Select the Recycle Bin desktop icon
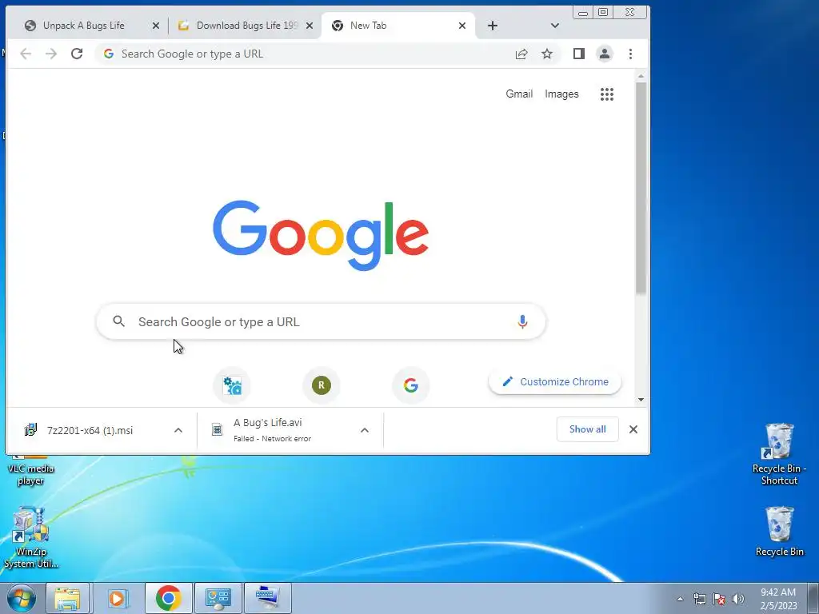Image resolution: width=819 pixels, height=614 pixels. [x=779, y=531]
